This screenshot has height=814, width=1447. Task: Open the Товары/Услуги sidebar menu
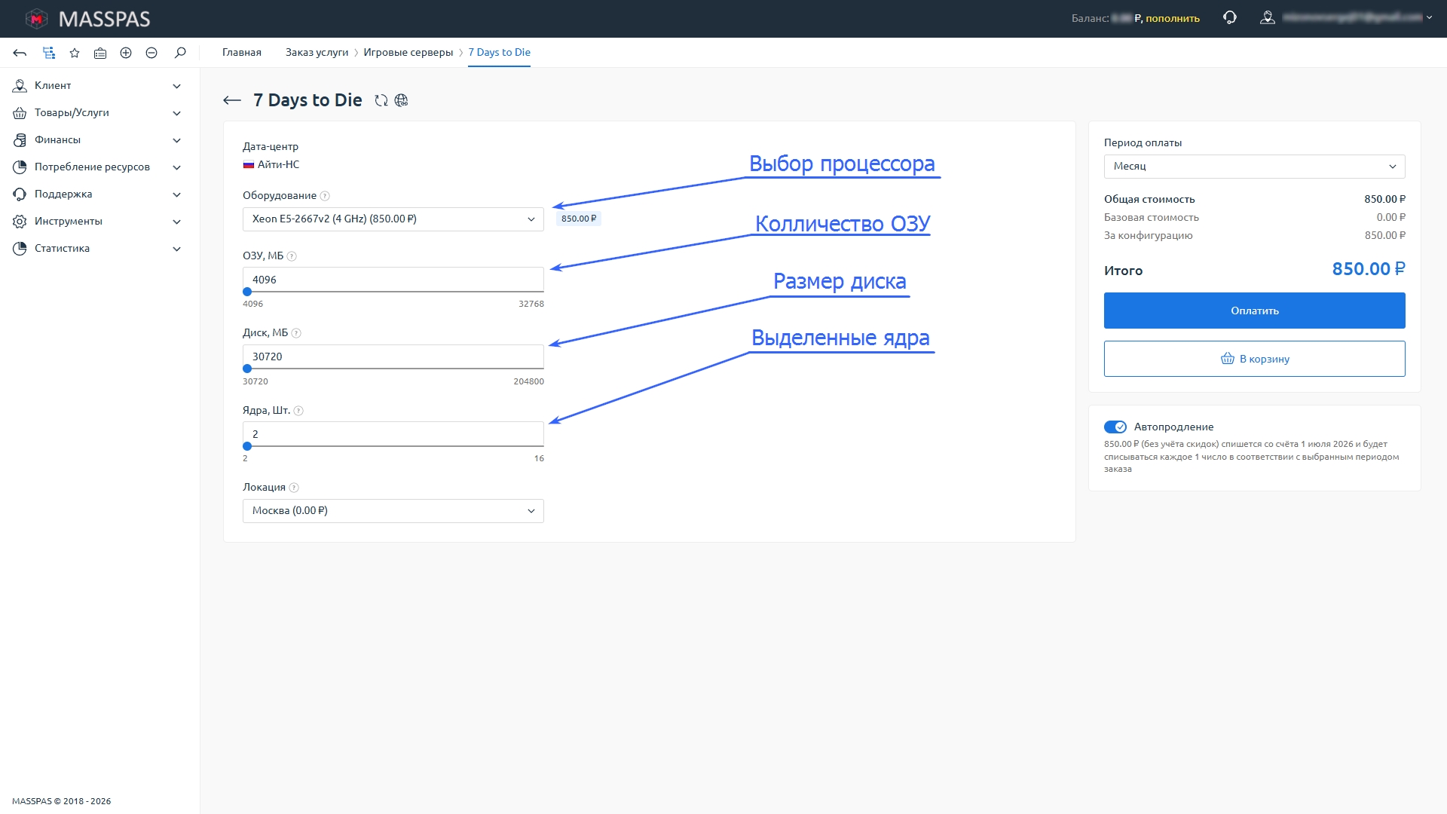[x=98, y=113]
